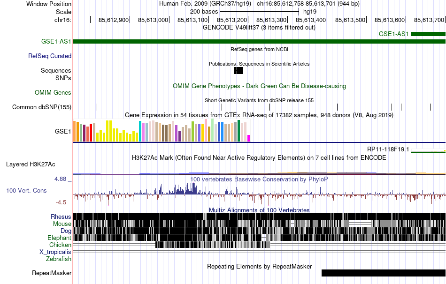The image size is (446, 284).
Task: Click 100 vertebrates Basewise Conservation title
Action: click(259, 179)
